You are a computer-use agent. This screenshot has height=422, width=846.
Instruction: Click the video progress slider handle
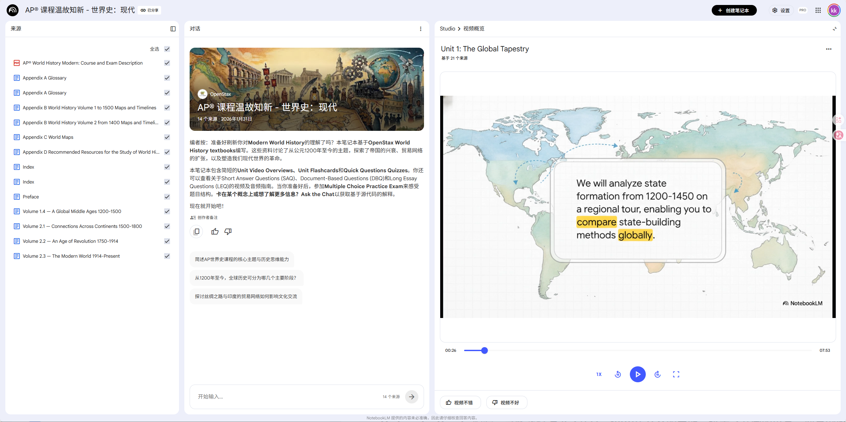[484, 350]
